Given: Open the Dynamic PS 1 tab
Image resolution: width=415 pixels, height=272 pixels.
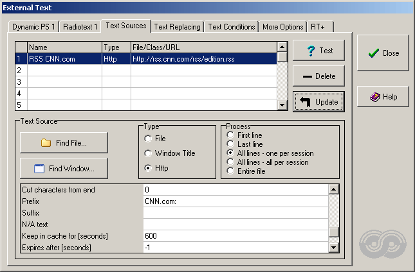Looking at the screenshot, I should 34,27.
